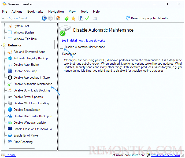This screenshot has height=158, width=185.
Task: Click the Automatic Registry Backup icon
Action: coord(10,58)
